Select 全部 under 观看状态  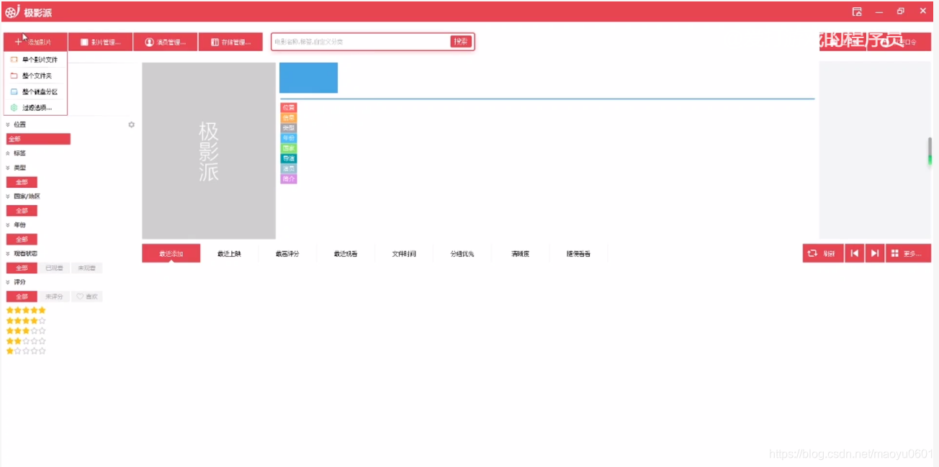coord(22,268)
